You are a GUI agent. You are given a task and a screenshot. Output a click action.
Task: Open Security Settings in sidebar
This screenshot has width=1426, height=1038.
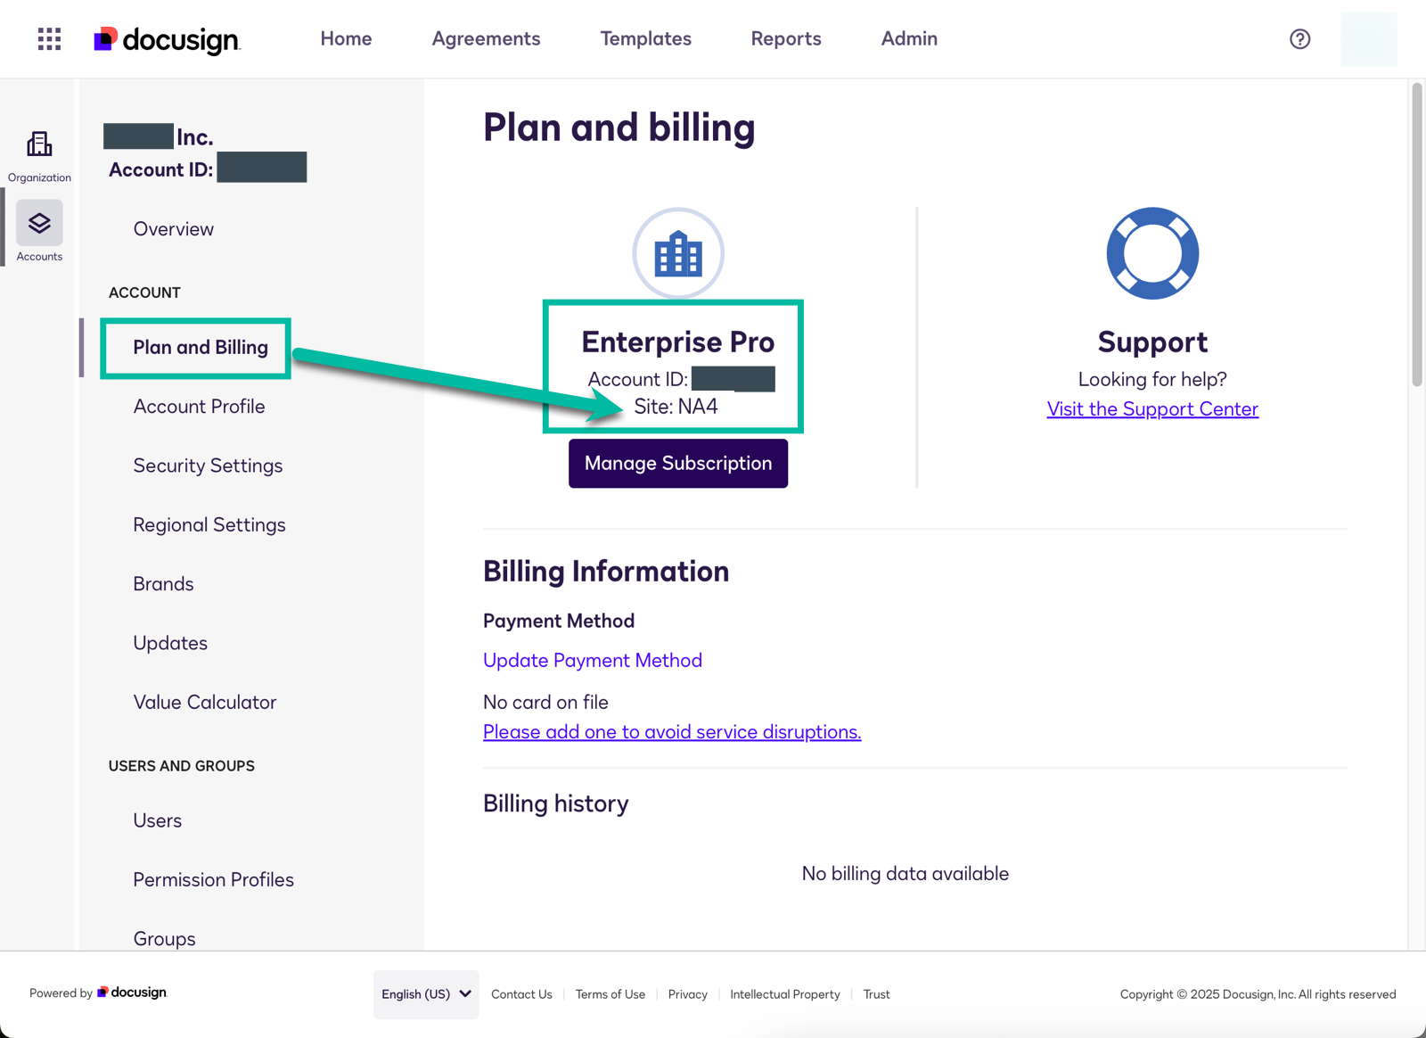point(208,465)
